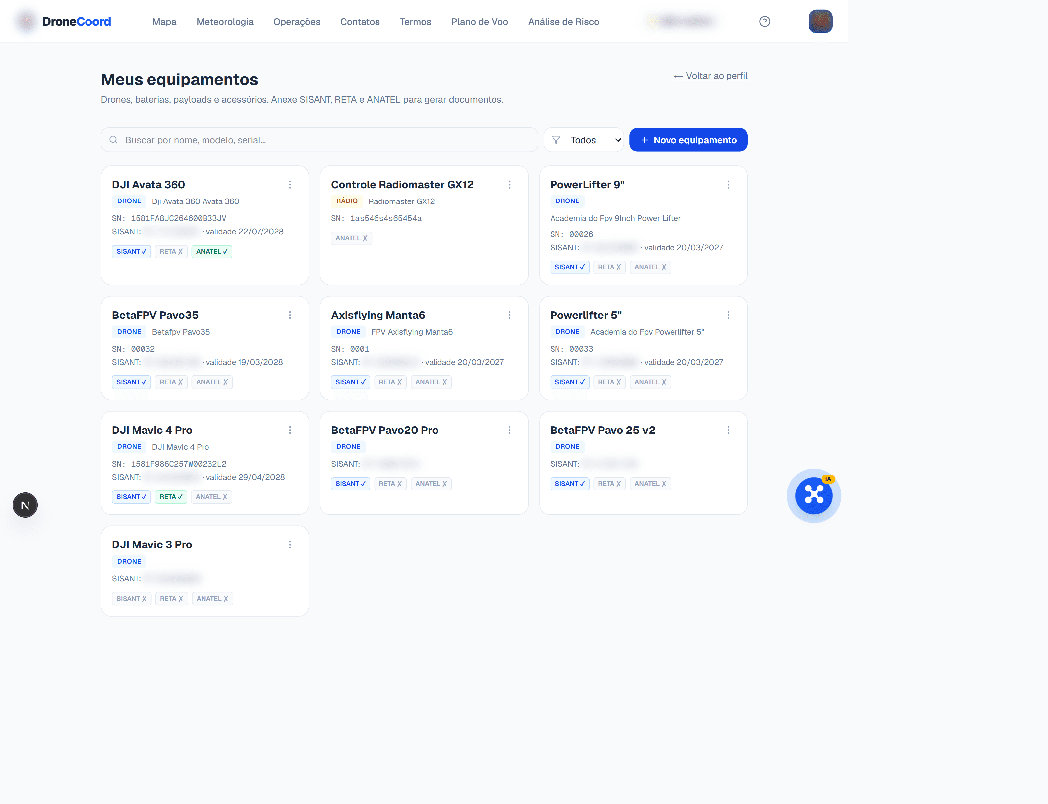Click RETA badge on PowerLifter 9"
The width and height of the screenshot is (1048, 804).
609,267
